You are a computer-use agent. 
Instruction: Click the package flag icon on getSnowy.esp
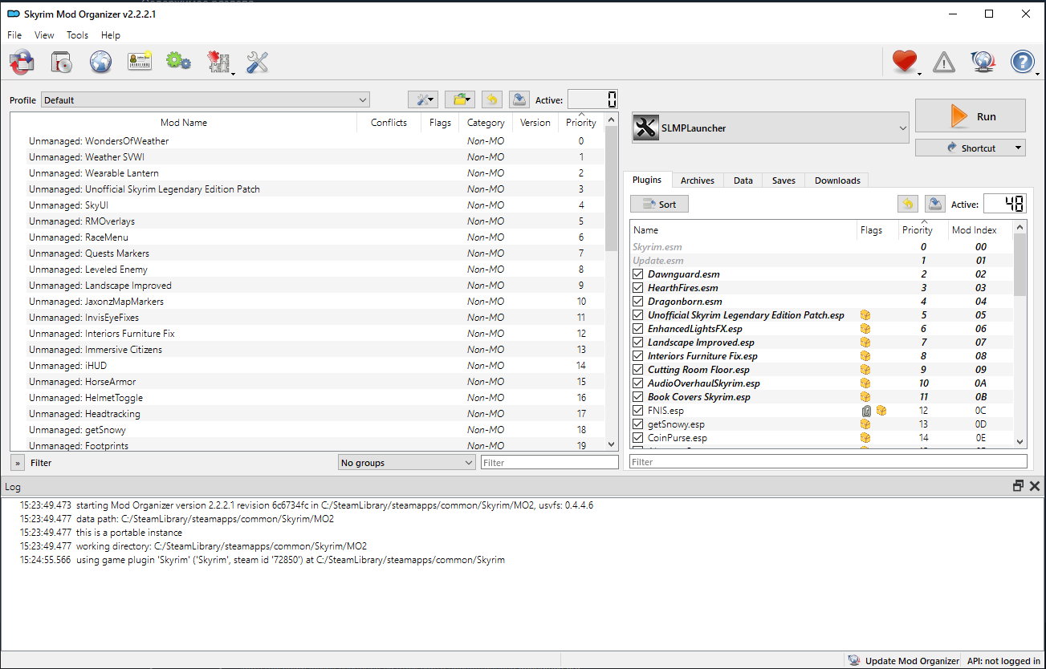coord(865,424)
